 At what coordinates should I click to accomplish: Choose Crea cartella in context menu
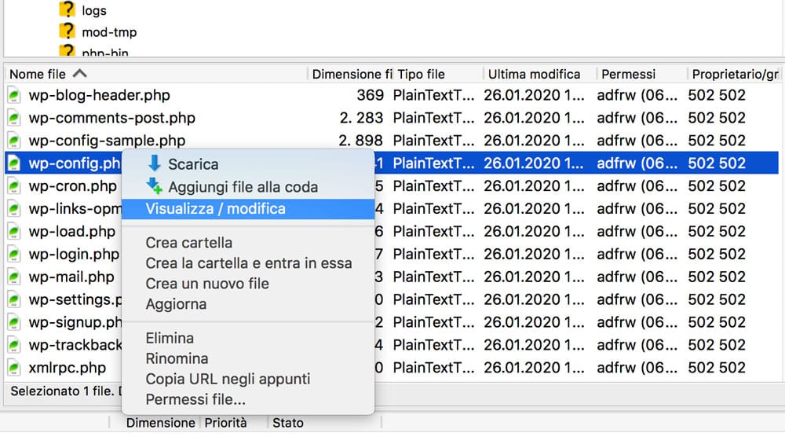pyautogui.click(x=188, y=243)
